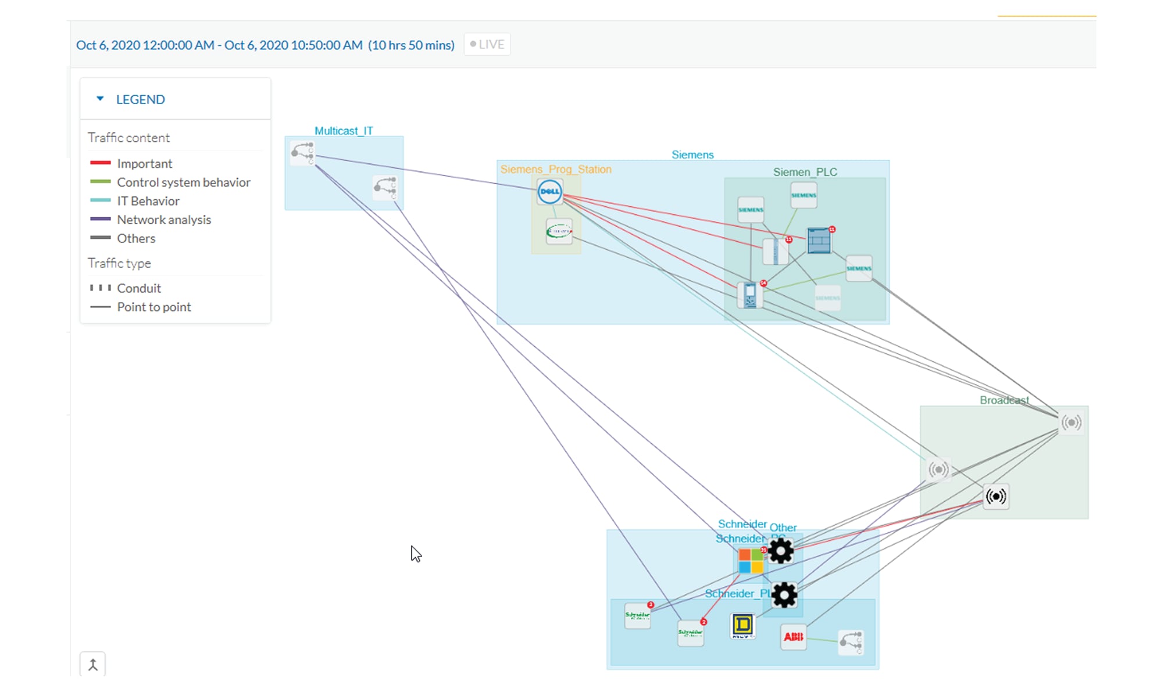1164x692 pixels.
Task: Click the IT Behavior legend entry
Action: coord(135,201)
